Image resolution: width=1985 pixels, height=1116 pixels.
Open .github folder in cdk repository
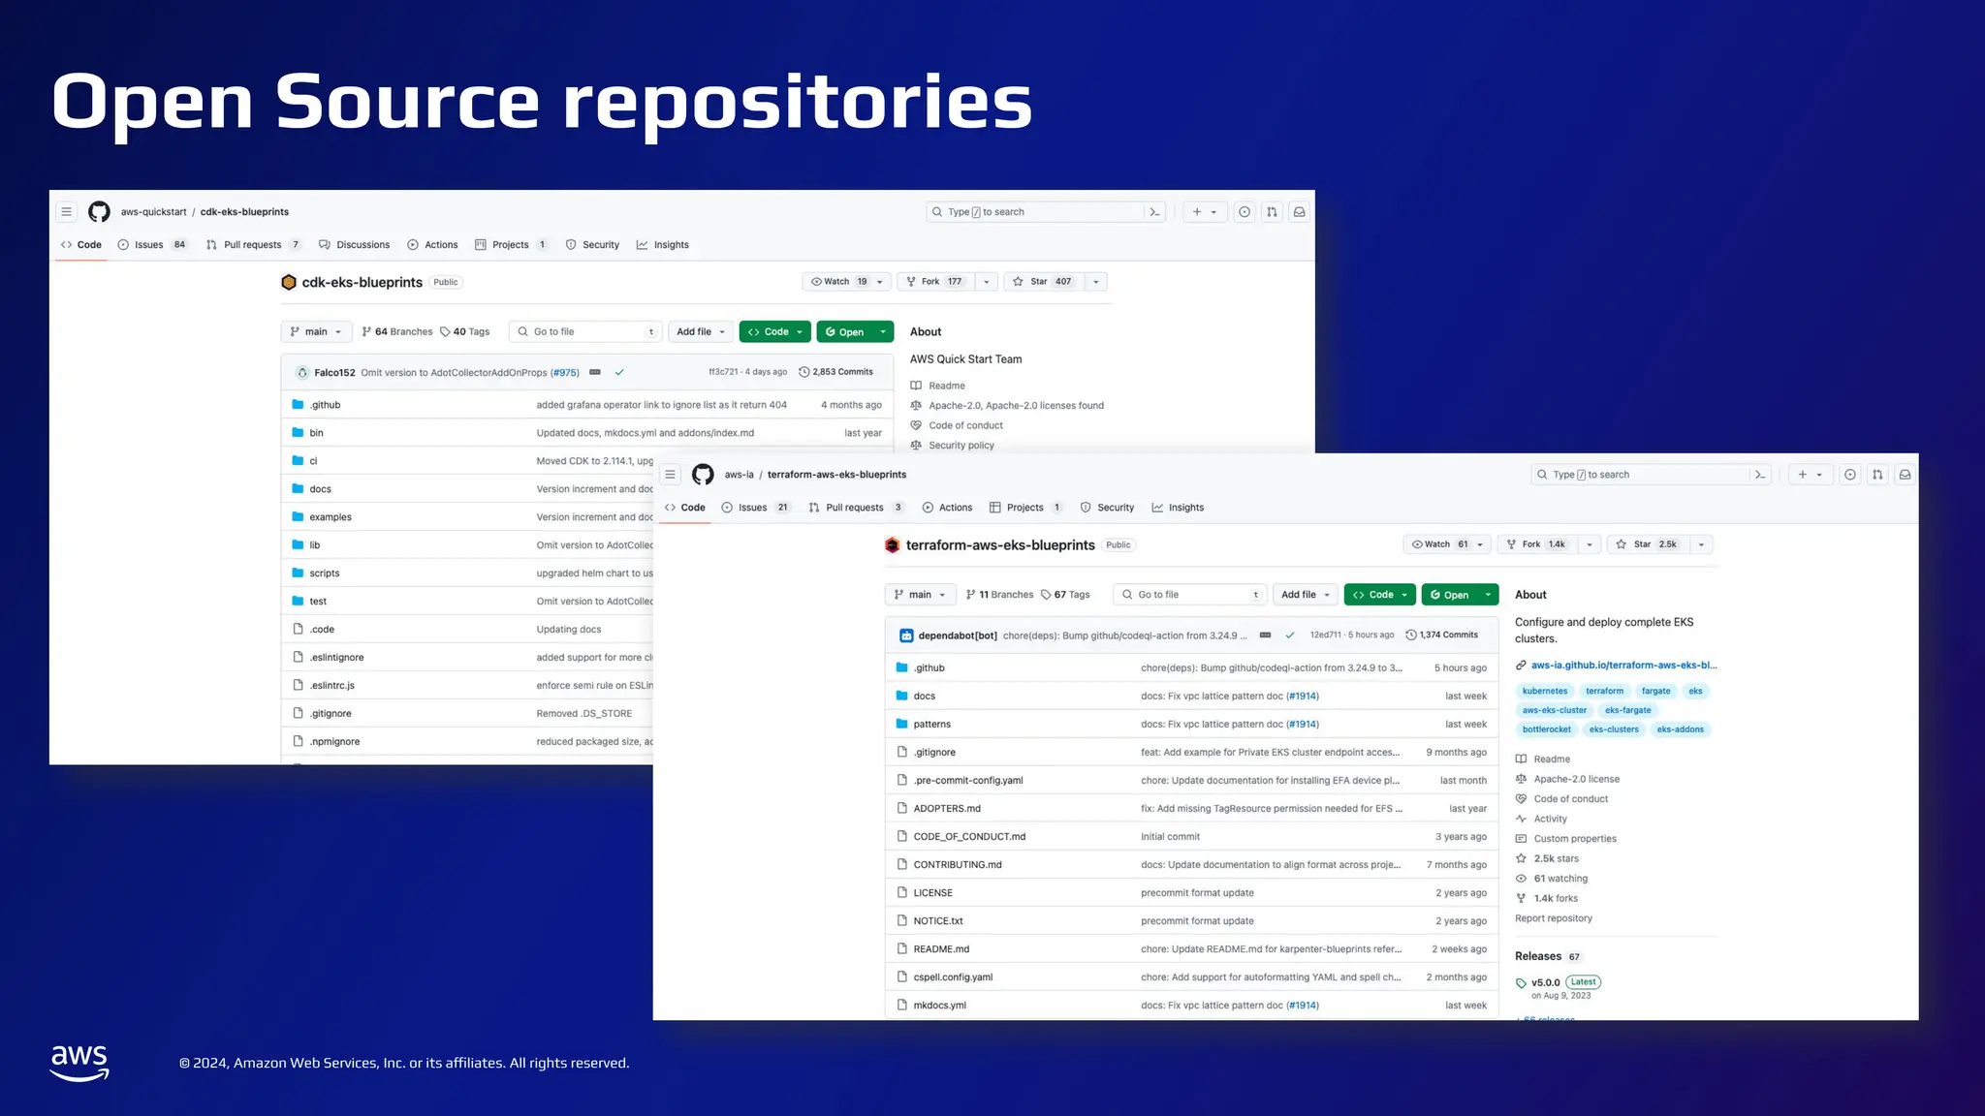pos(327,405)
